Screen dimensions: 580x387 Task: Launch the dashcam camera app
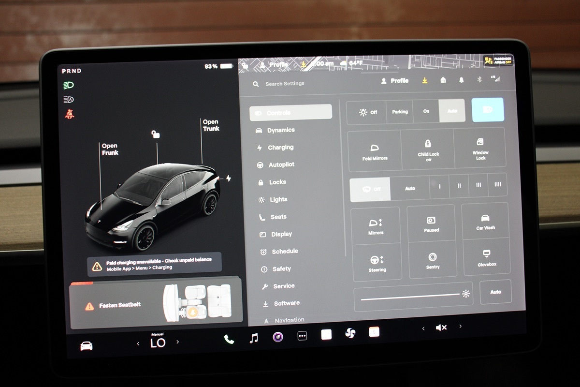click(278, 337)
